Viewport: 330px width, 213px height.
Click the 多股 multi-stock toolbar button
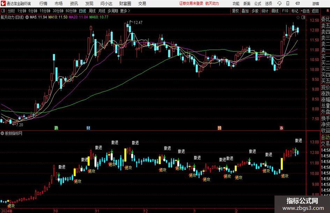(255, 11)
